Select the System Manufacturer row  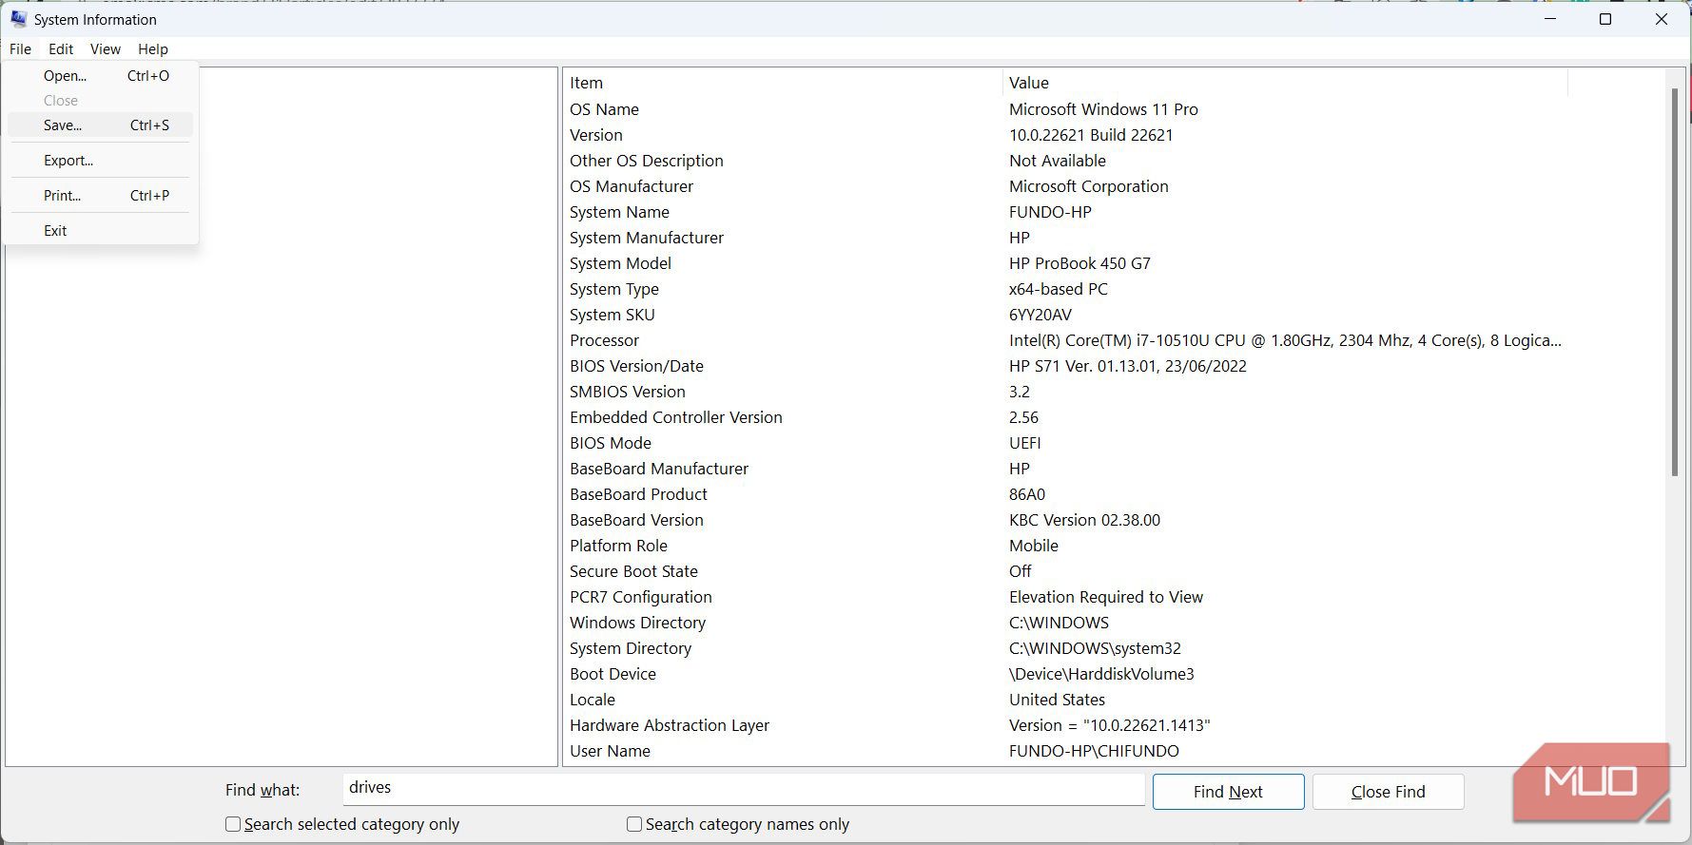(x=1065, y=238)
